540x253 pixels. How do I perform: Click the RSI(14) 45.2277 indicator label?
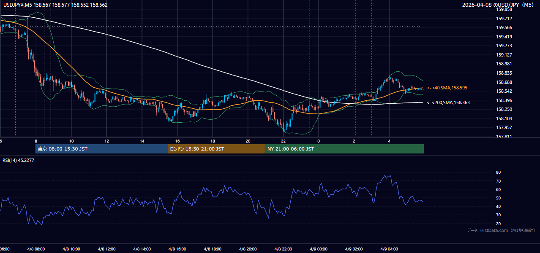pos(19,160)
